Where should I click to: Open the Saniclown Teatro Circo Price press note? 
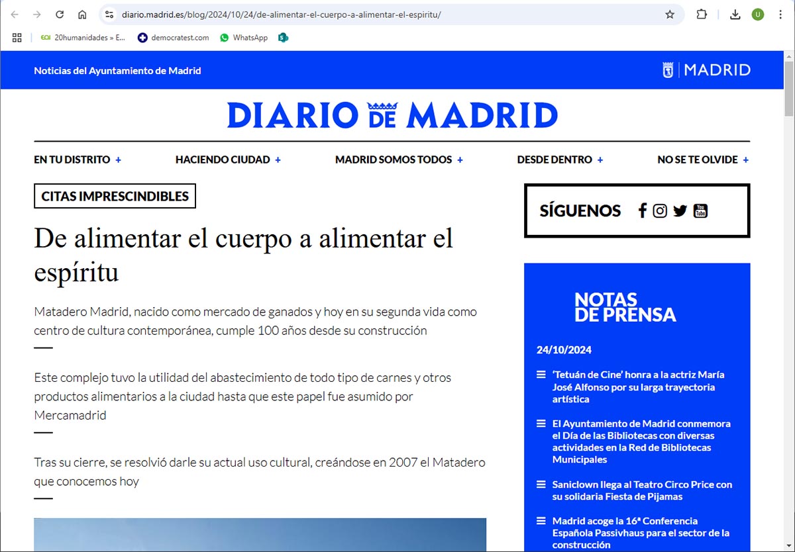642,490
